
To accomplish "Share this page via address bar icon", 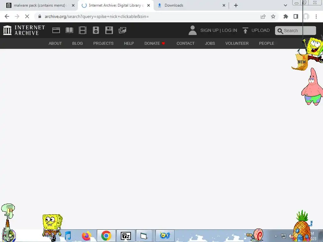I will tap(263, 16).
